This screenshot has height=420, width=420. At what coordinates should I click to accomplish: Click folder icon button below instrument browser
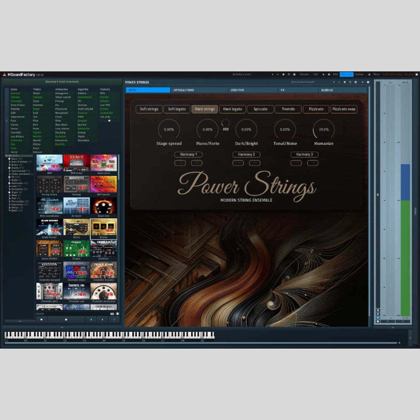[x=66, y=320]
